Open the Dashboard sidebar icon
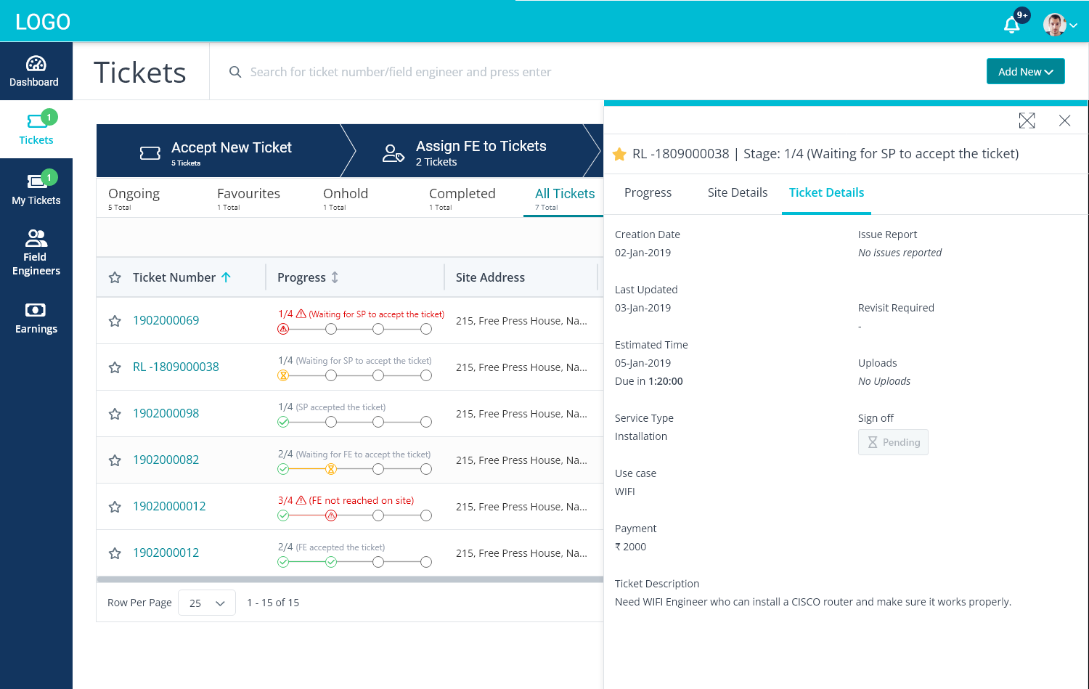The width and height of the screenshot is (1089, 689). [x=36, y=71]
